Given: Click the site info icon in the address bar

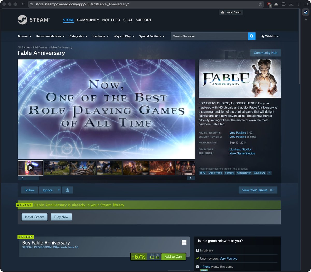Looking at the screenshot, I should (31, 4).
